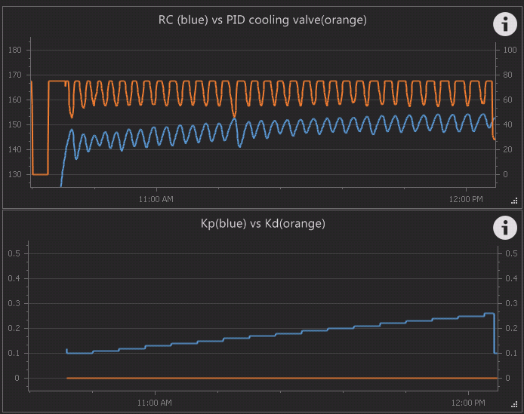Click the 180 left-axis label on top chart

(x=14, y=50)
